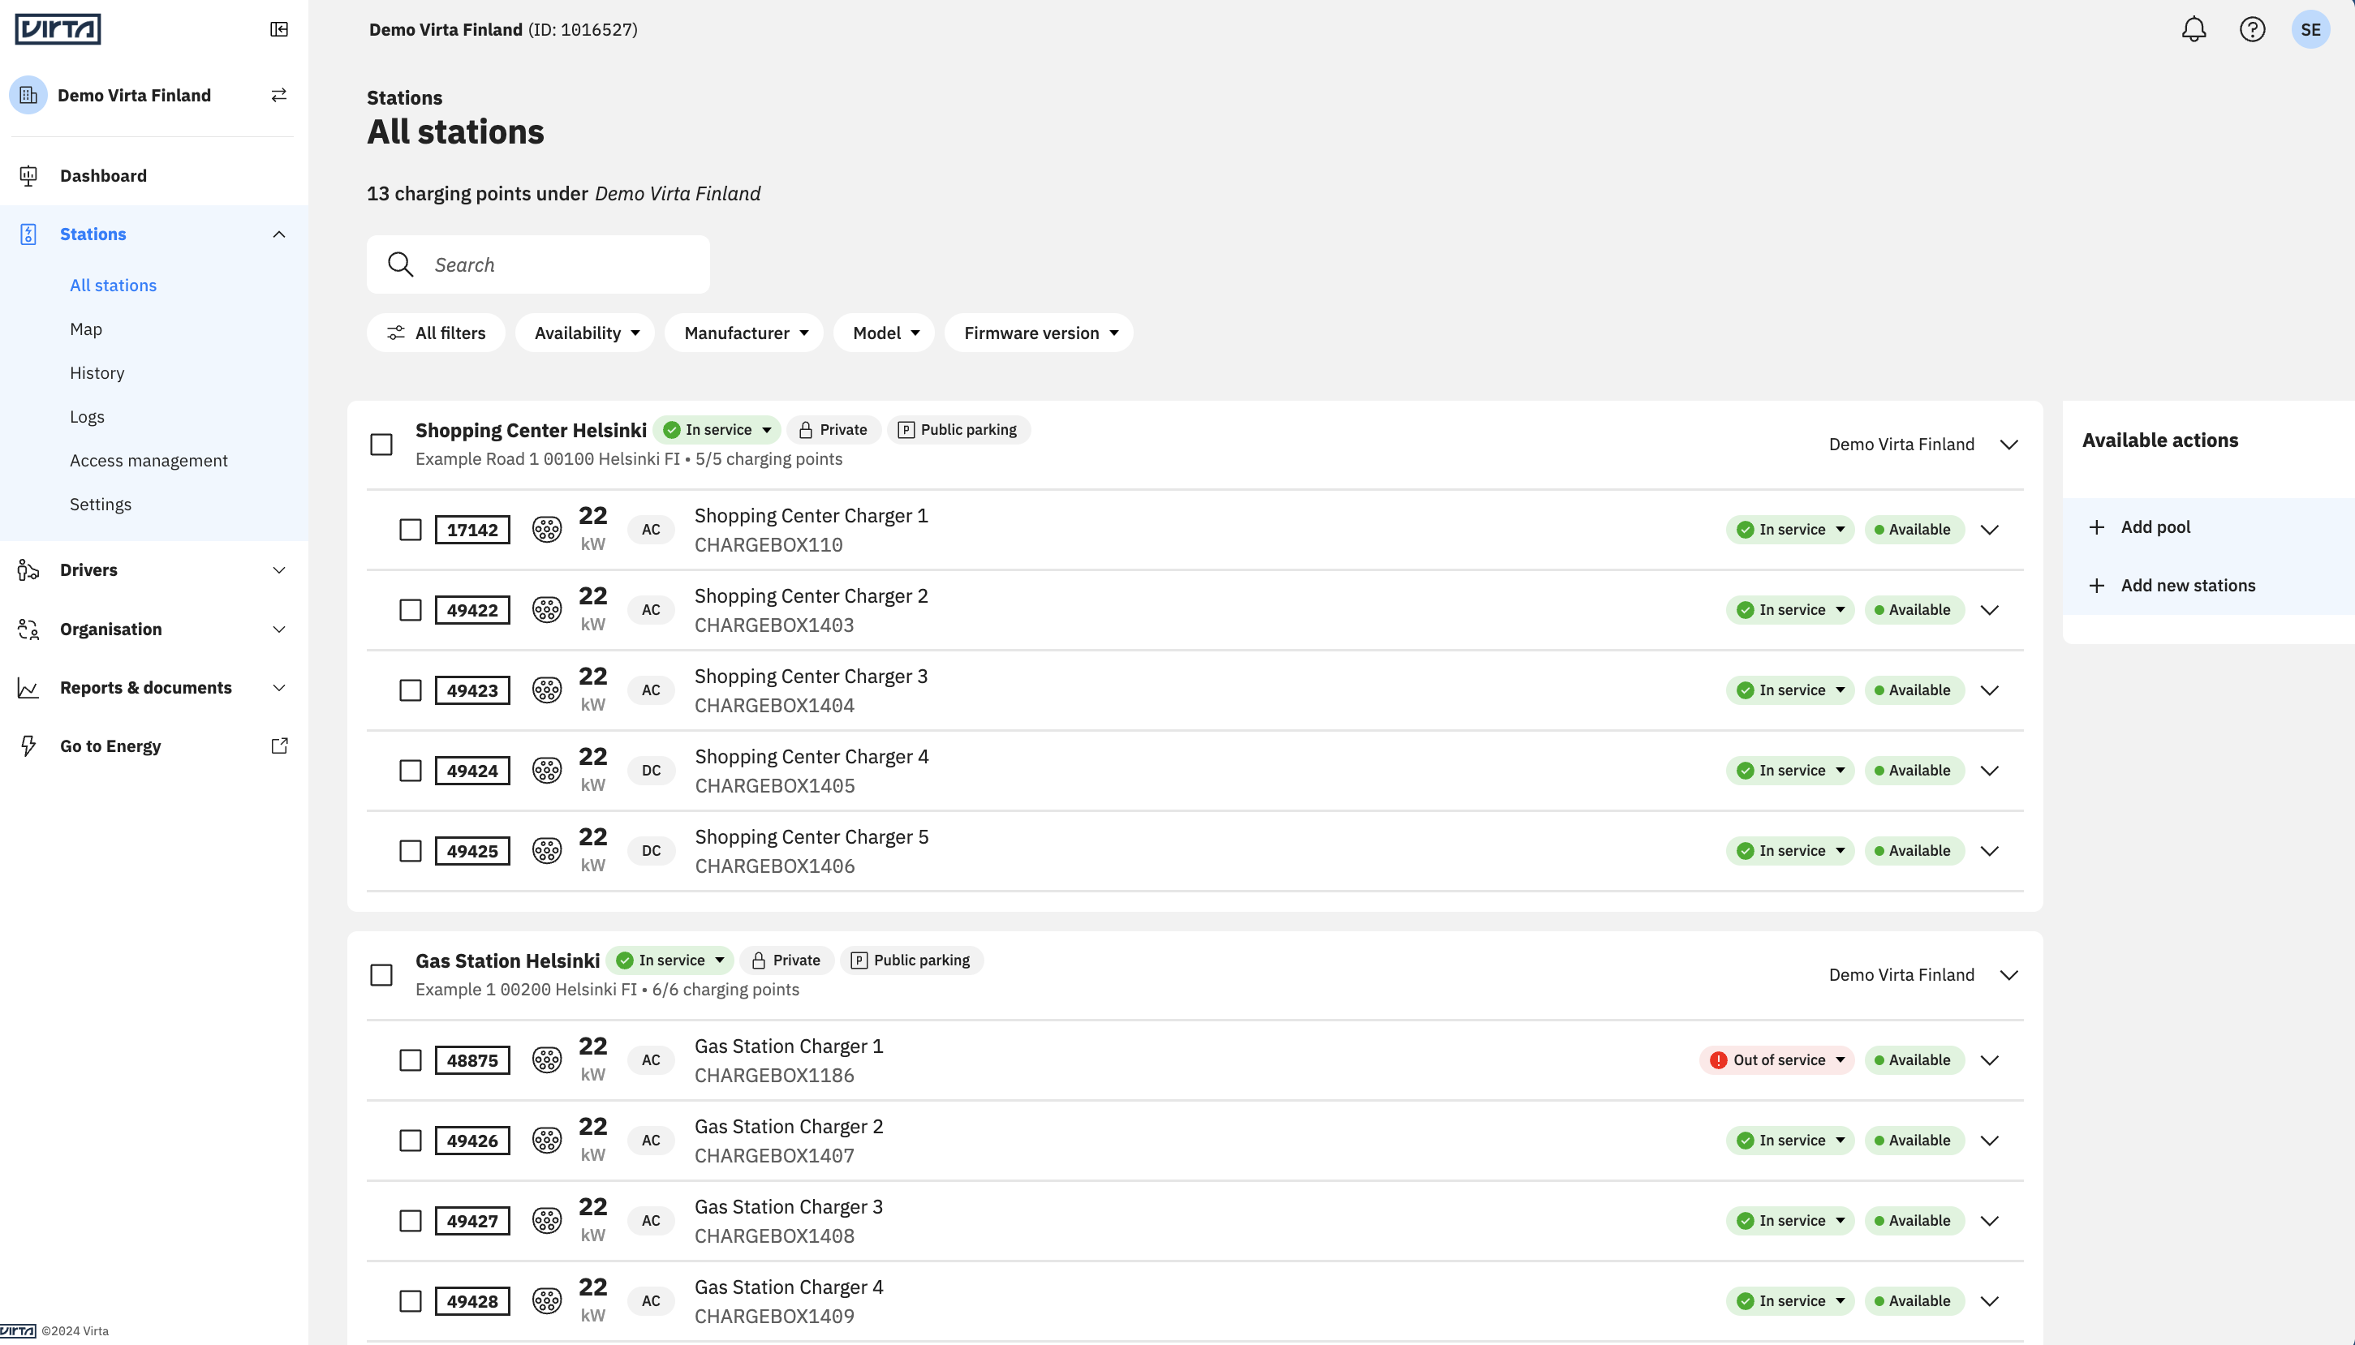Click the connector icon for charger 49424
The image size is (2355, 1345).
click(x=547, y=771)
